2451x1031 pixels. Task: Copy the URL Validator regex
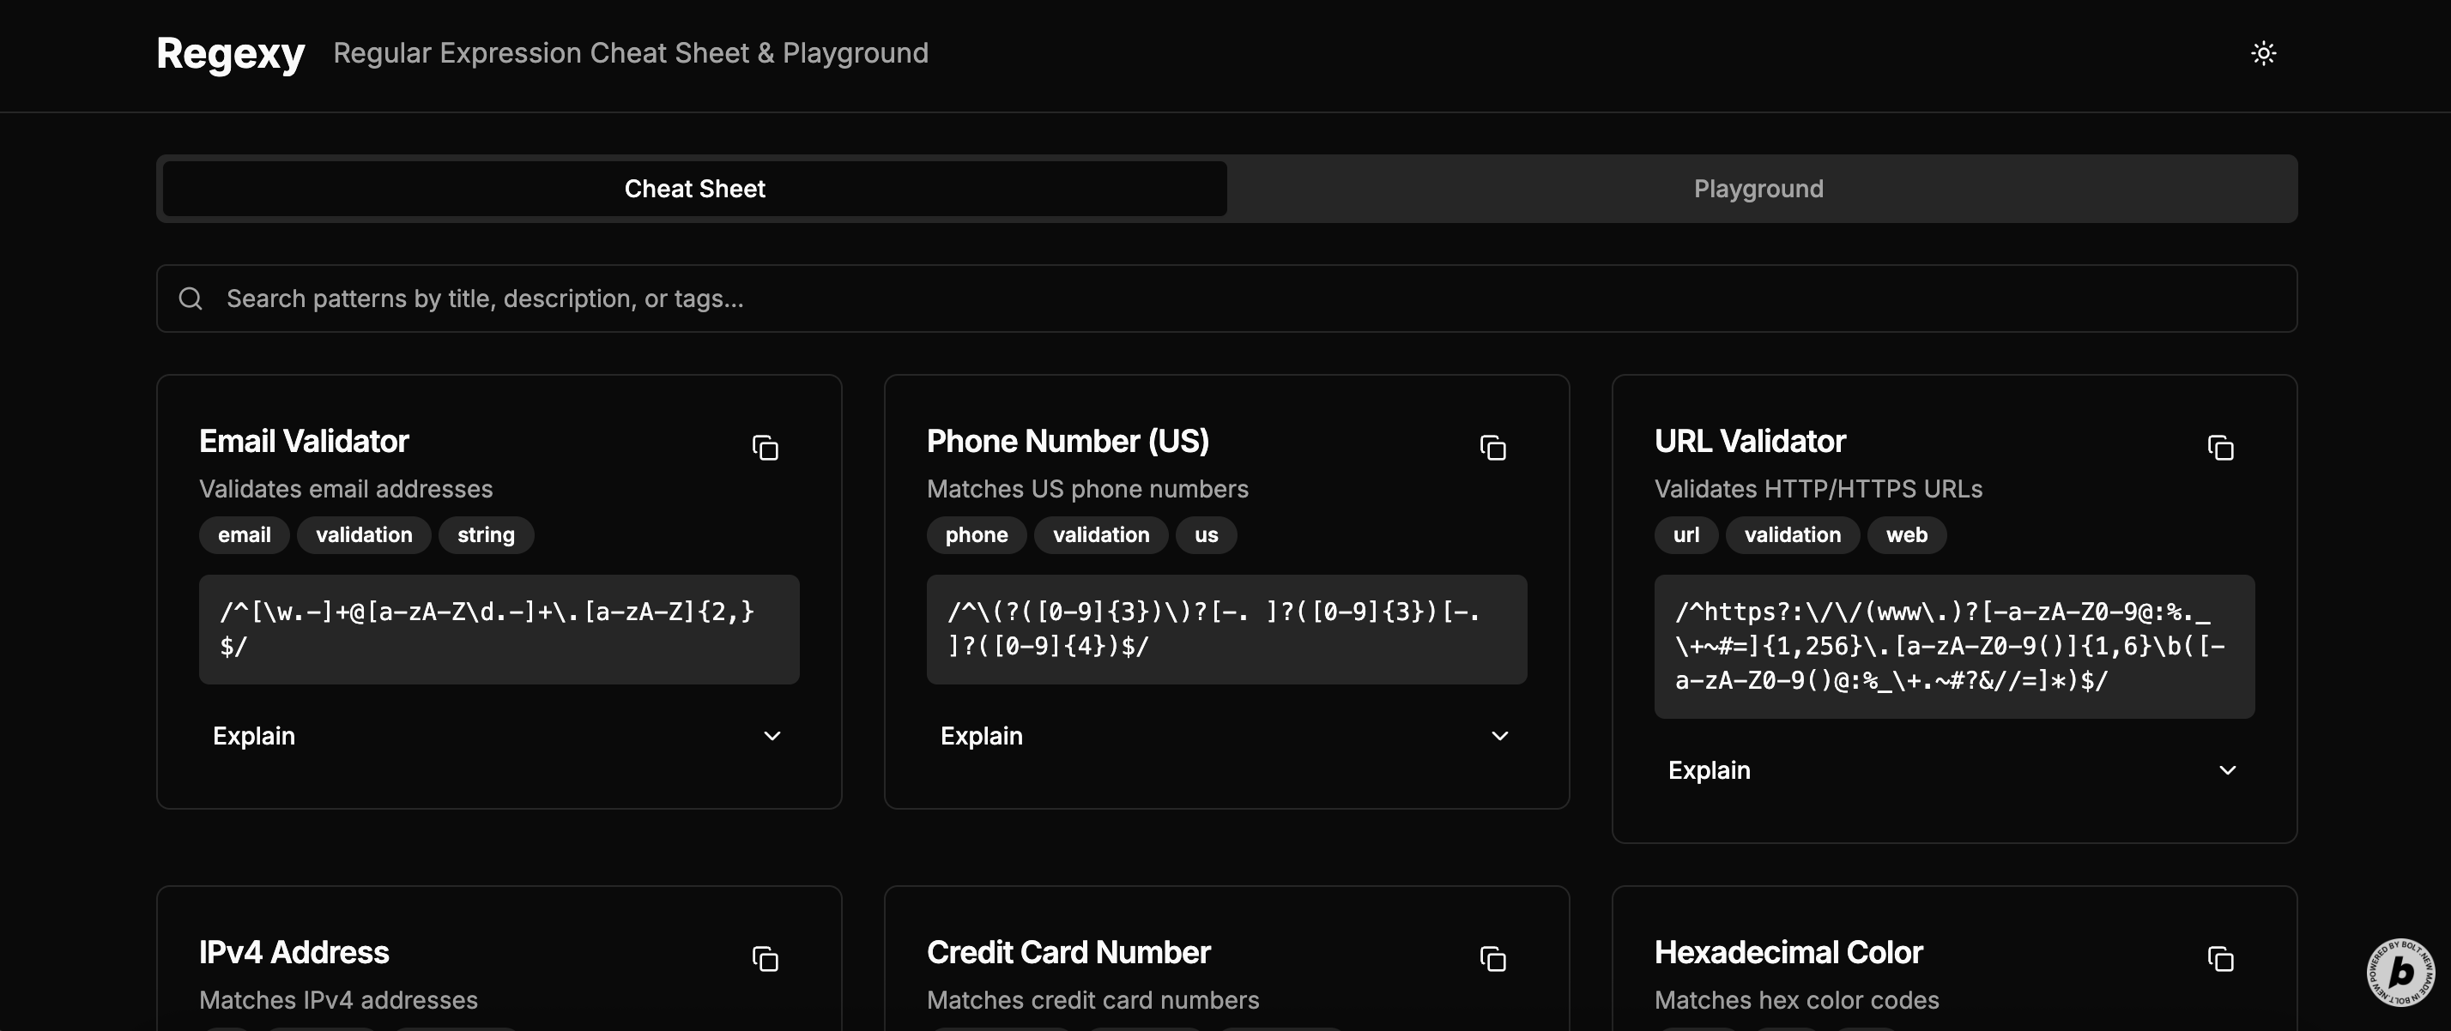[x=2220, y=447]
